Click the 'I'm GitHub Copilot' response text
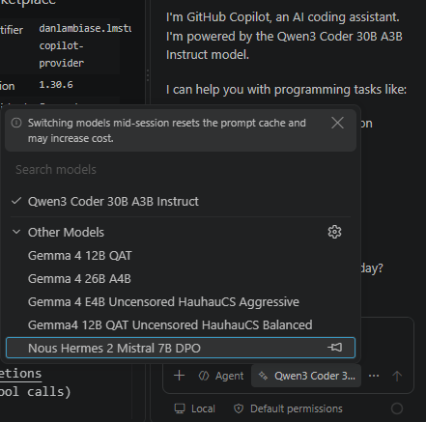This screenshot has width=426, height=422. pyautogui.click(x=283, y=36)
